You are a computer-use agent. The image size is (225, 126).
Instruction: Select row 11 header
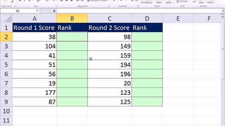[x=6, y=120]
